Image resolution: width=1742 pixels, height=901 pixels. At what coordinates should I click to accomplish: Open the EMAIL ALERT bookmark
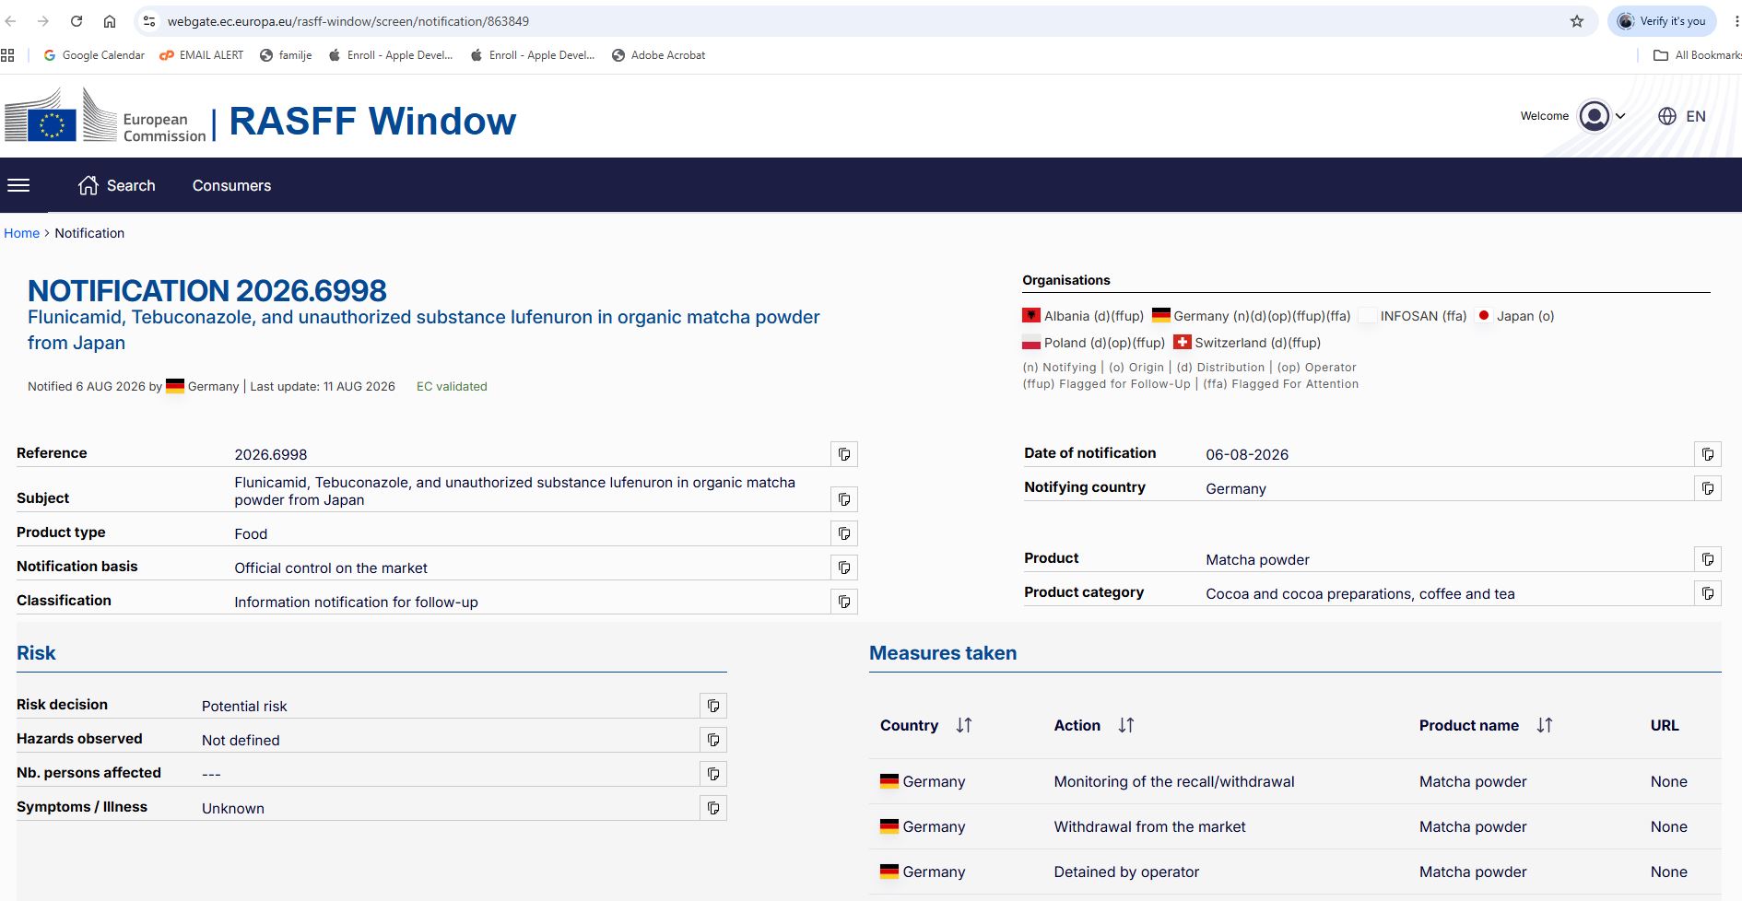click(x=202, y=55)
